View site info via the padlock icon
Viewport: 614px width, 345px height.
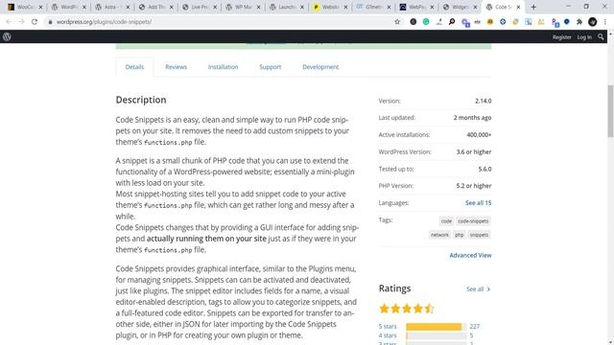point(50,22)
